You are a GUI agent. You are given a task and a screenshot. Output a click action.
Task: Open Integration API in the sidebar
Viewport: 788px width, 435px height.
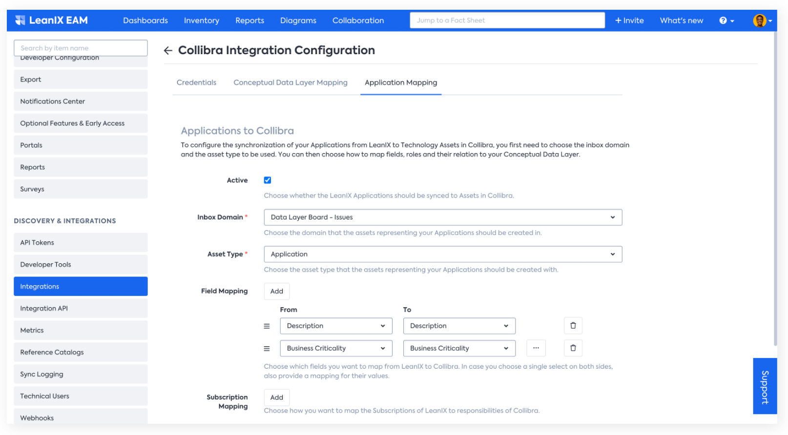pos(81,309)
